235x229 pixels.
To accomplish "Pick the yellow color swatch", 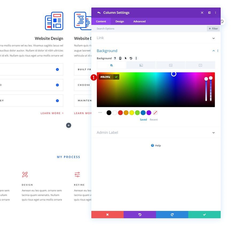I will pyautogui.click(x=132, y=113).
